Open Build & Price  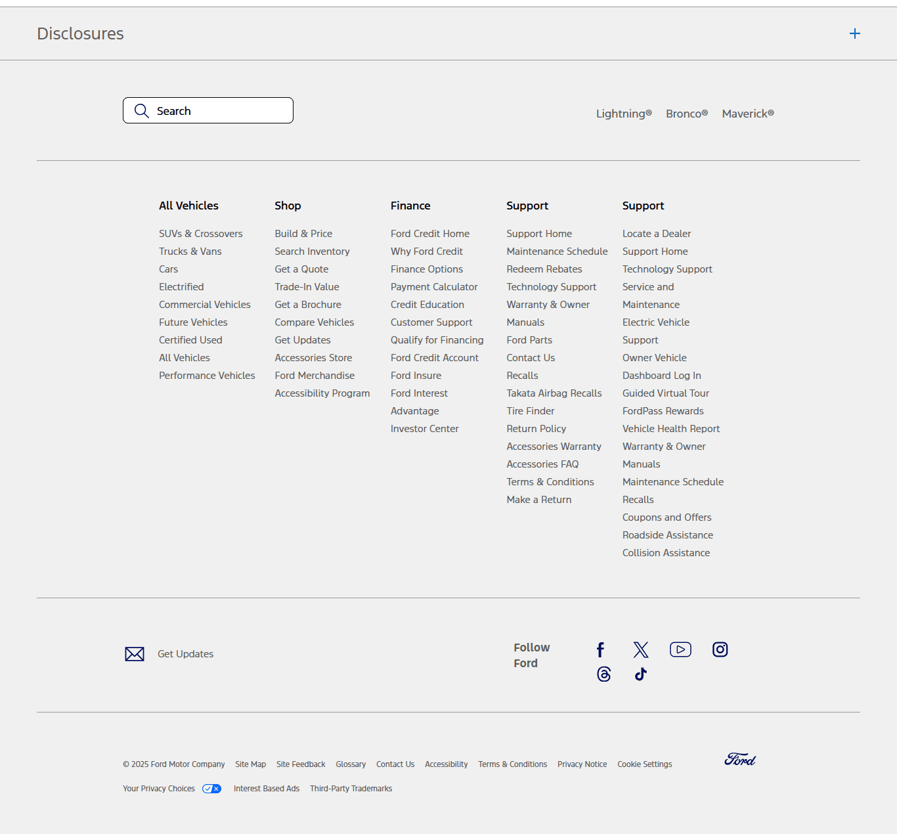tap(303, 234)
